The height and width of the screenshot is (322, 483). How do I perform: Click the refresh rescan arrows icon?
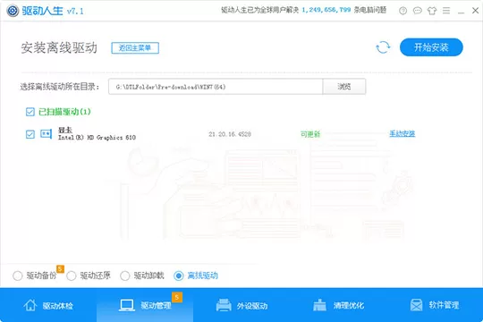coord(383,47)
